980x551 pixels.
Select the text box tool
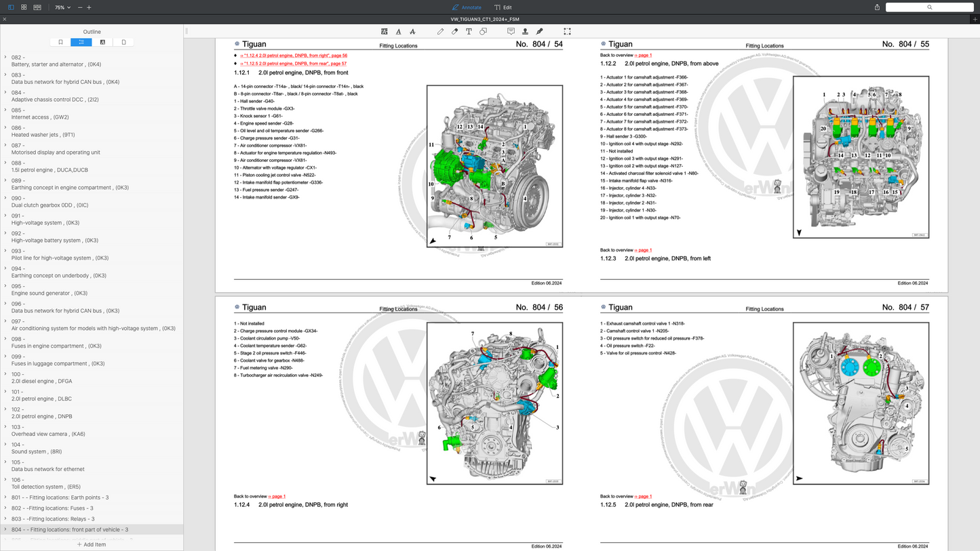469,31
